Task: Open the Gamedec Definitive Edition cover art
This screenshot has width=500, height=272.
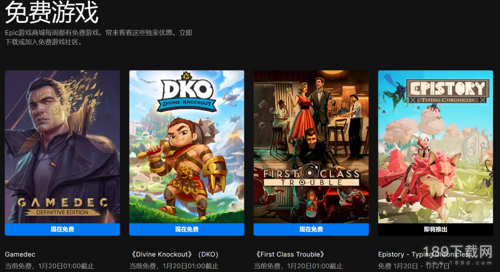Action: coord(62,147)
